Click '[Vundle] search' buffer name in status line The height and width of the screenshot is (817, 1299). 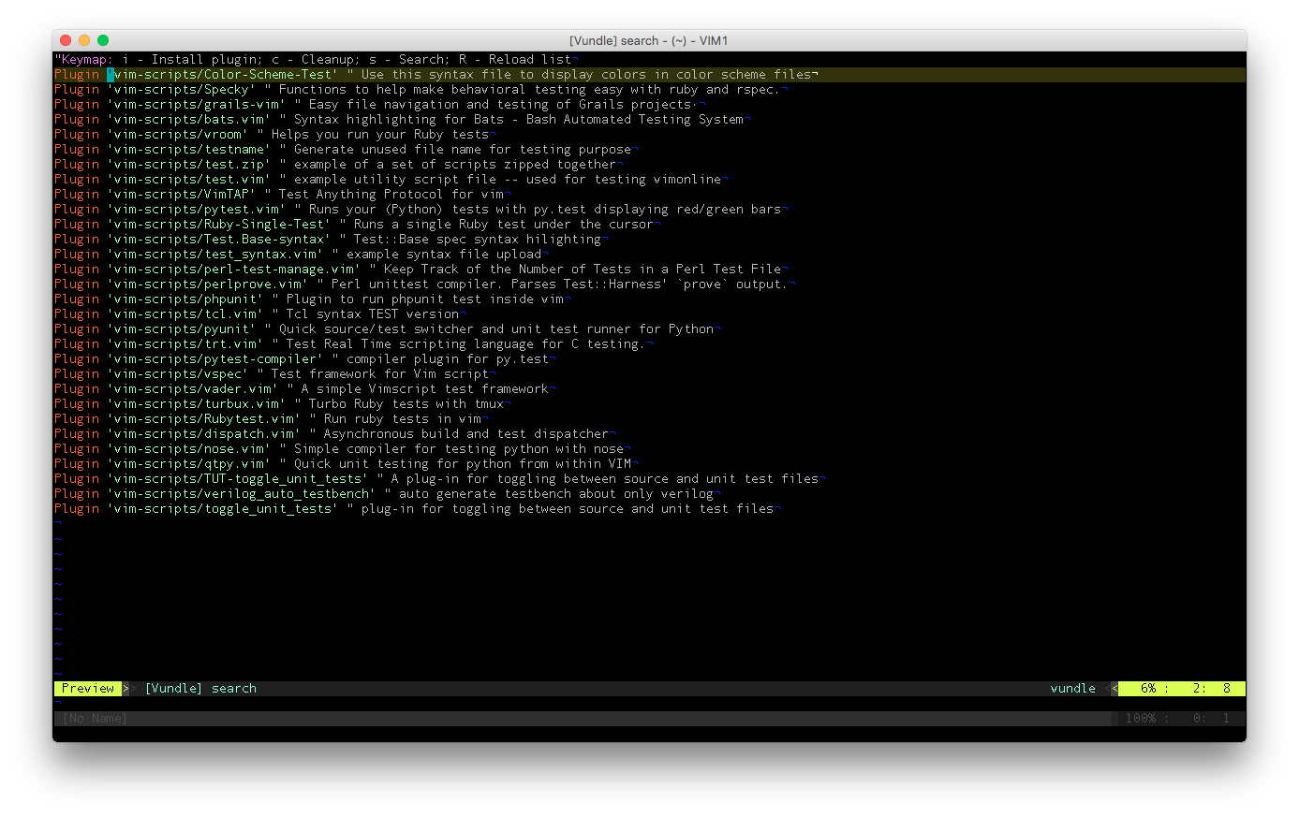pyautogui.click(x=200, y=689)
